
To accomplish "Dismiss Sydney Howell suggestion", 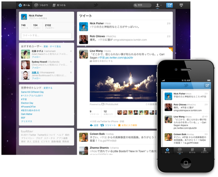I will pos(71,62).
